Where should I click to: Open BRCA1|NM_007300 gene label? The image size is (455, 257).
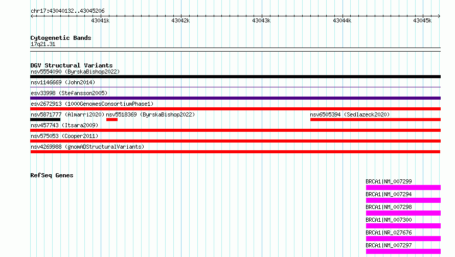[389, 220]
